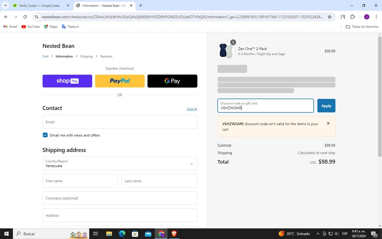Open the tab search dropdown arrow
Image resolution: width=382 pixels, height=239 pixels.
(x=5, y=5)
